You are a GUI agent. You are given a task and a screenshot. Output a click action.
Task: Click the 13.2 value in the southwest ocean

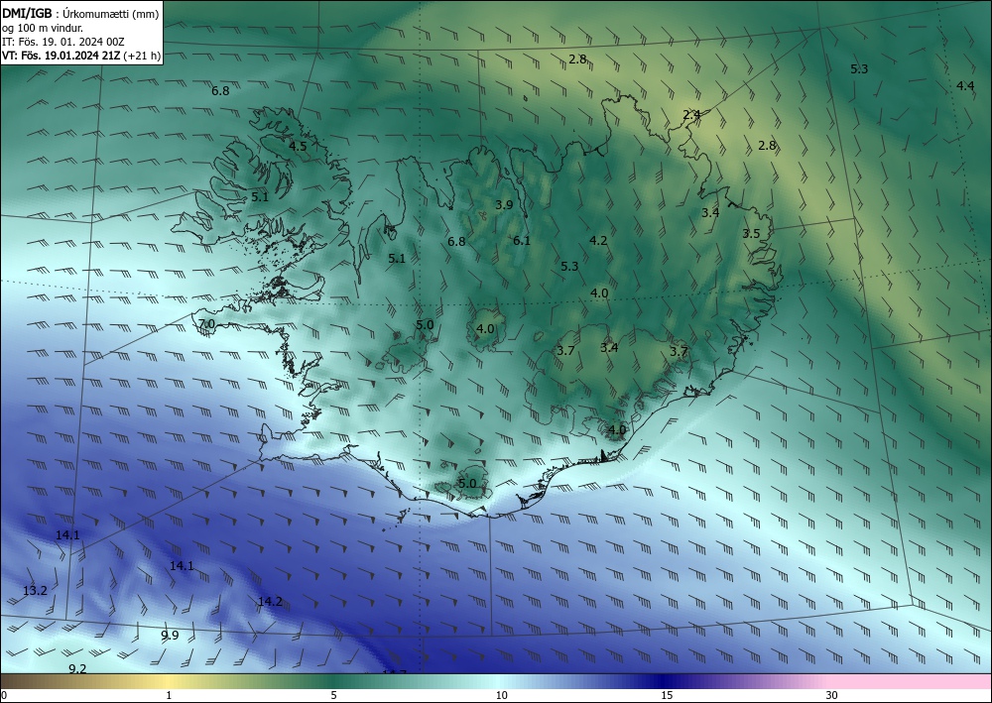[x=35, y=591]
